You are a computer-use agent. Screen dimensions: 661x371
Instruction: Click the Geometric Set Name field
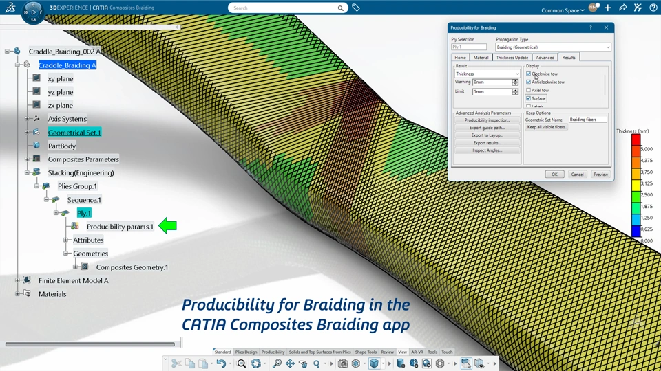coord(587,120)
